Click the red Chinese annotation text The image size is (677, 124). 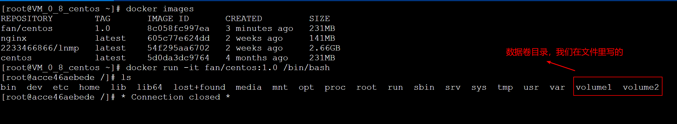tap(564, 52)
